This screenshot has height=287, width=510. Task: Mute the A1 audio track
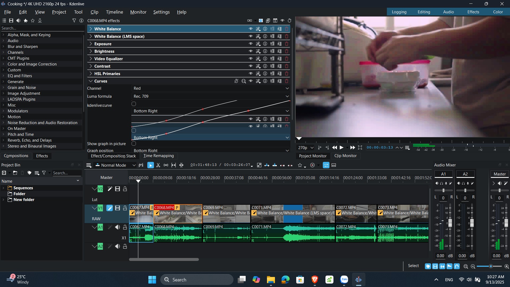117,227
